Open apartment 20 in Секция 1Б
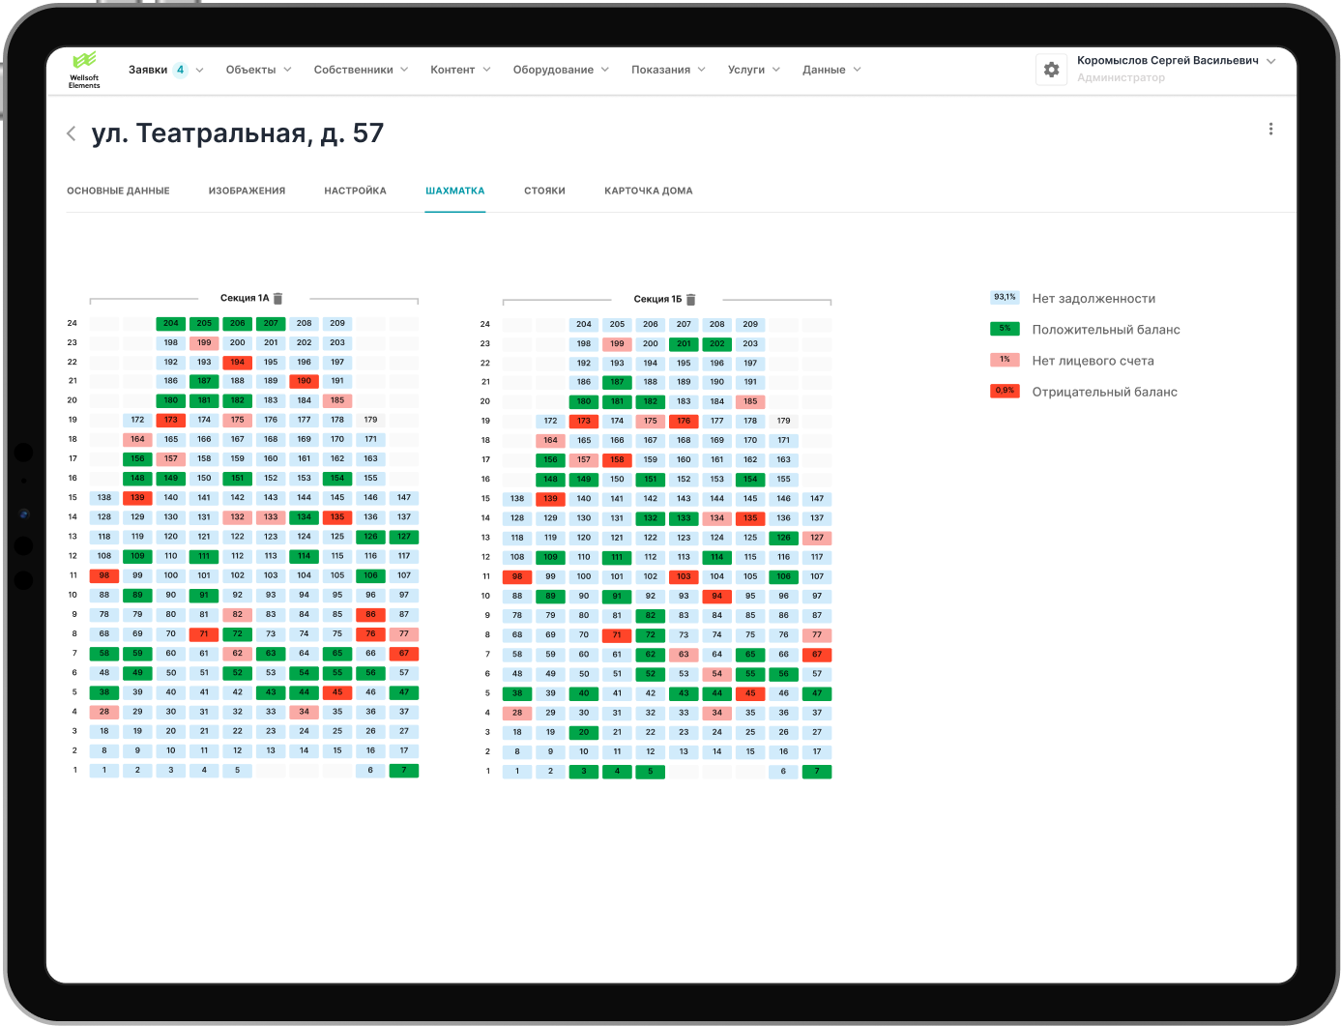Image resolution: width=1341 pixels, height=1026 pixels. 584,733
